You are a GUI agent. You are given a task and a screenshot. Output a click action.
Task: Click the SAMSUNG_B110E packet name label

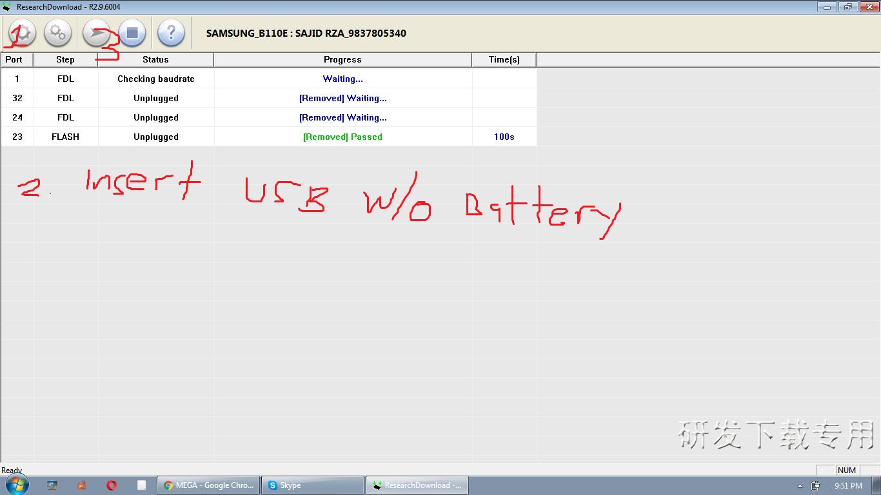tap(306, 34)
